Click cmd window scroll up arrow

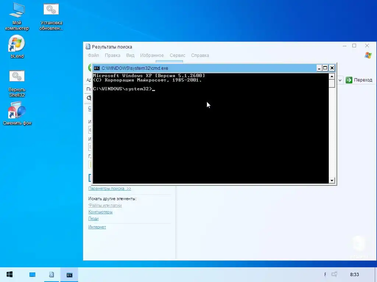coord(332,76)
